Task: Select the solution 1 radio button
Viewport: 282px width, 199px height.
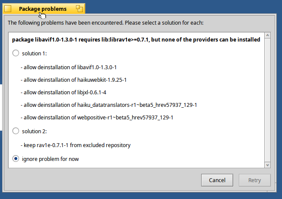Action: pos(16,53)
